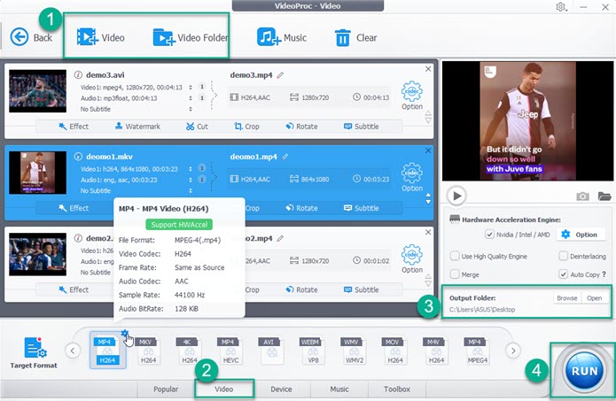Import a Video Folder
The width and height of the screenshot is (616, 401).
click(x=191, y=37)
